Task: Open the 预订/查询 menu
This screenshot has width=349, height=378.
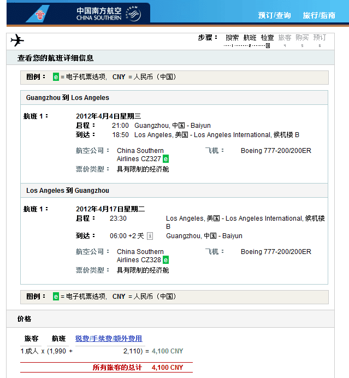Action: click(274, 15)
